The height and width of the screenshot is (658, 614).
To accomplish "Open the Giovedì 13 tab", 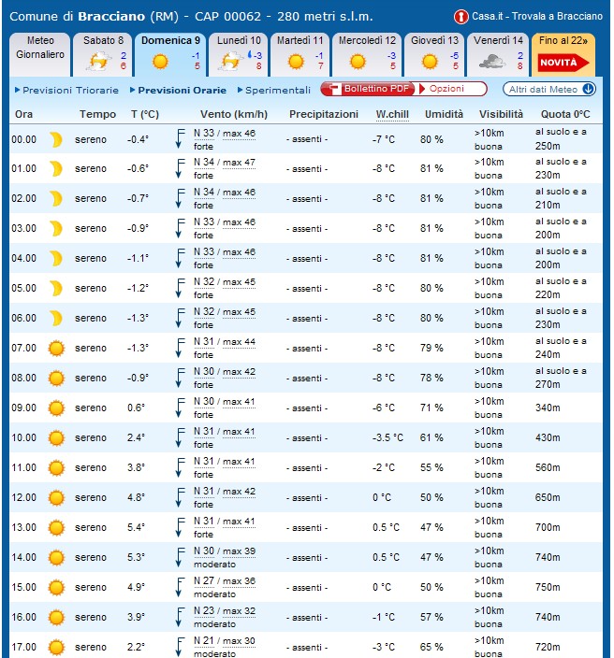I will pyautogui.click(x=433, y=54).
